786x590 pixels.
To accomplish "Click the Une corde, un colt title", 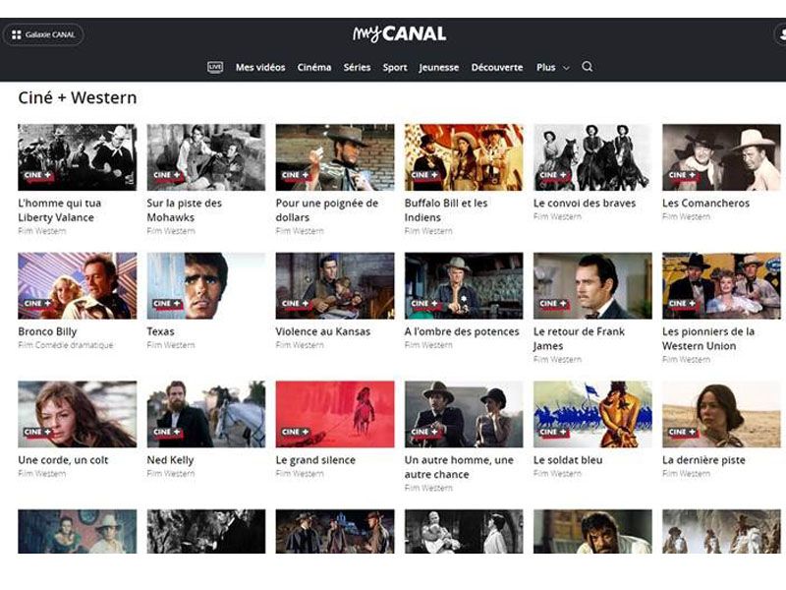I will [63, 460].
